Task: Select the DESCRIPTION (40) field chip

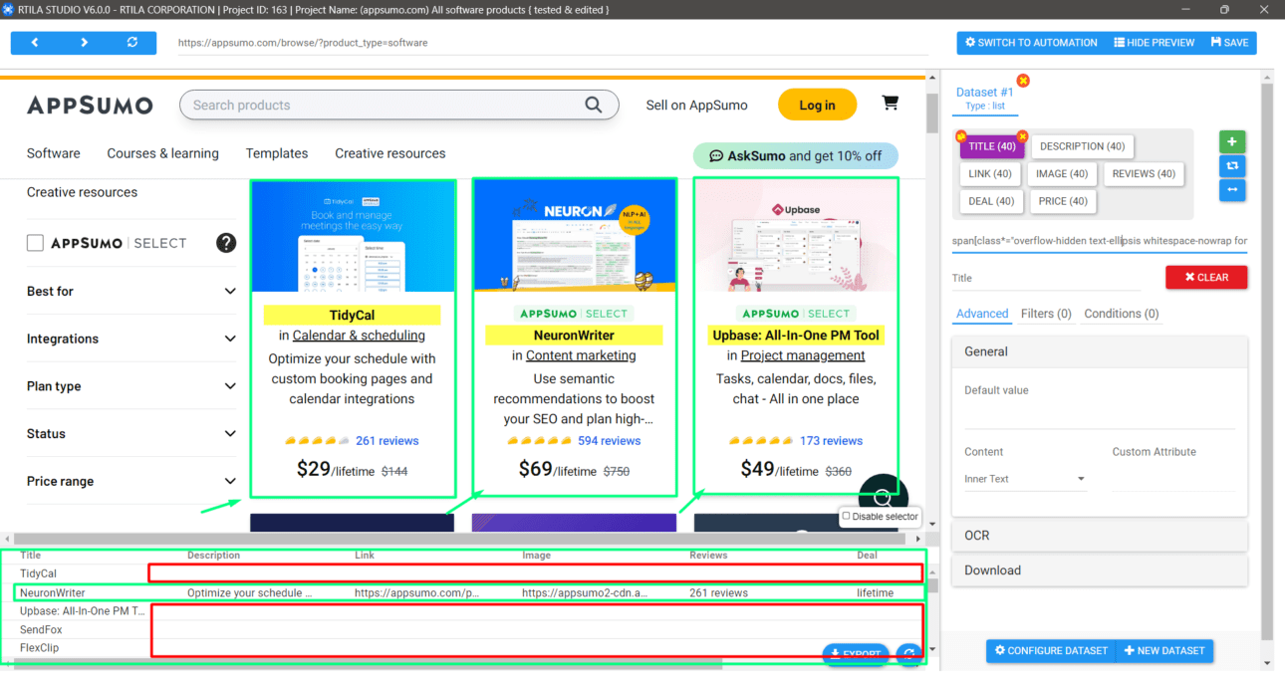Action: point(1082,146)
